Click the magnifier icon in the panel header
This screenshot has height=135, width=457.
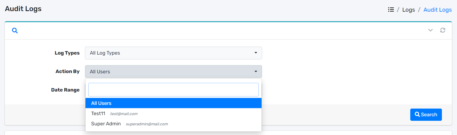coord(15,30)
